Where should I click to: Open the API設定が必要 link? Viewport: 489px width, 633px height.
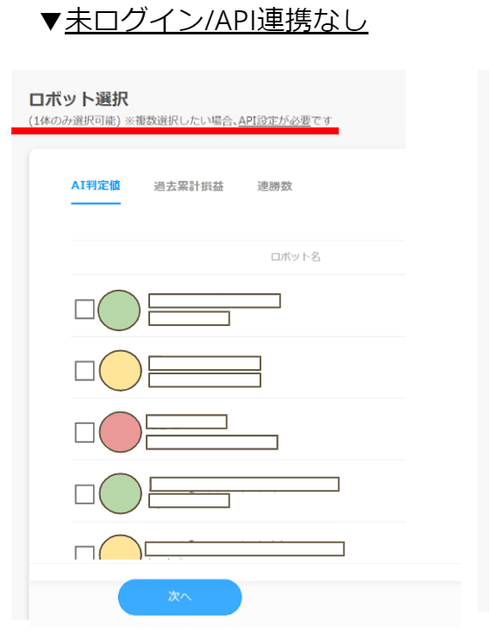[x=274, y=120]
